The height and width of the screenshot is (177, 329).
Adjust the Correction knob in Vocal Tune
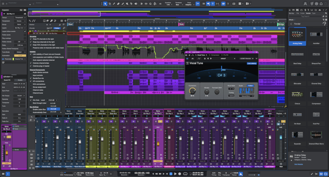pos(193,91)
